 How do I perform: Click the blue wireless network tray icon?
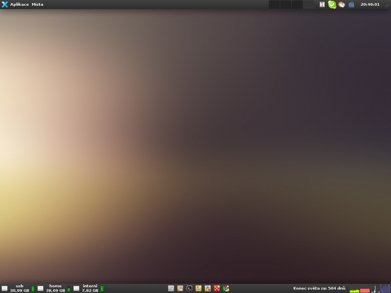[x=351, y=5]
